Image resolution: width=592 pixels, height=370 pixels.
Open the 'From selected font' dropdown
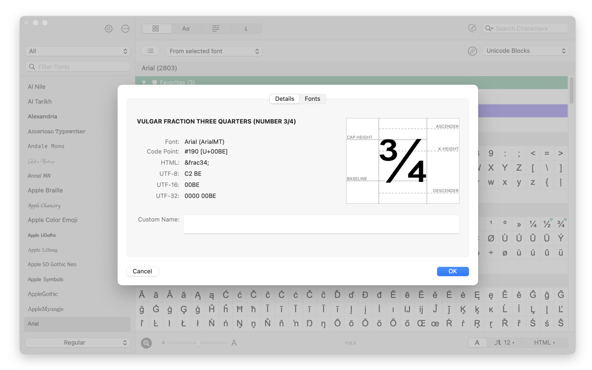(x=214, y=51)
